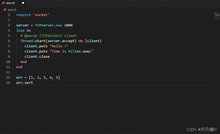Click the Ruby file icon in the test.rb tab
The image size is (220, 134).
[3, 3]
